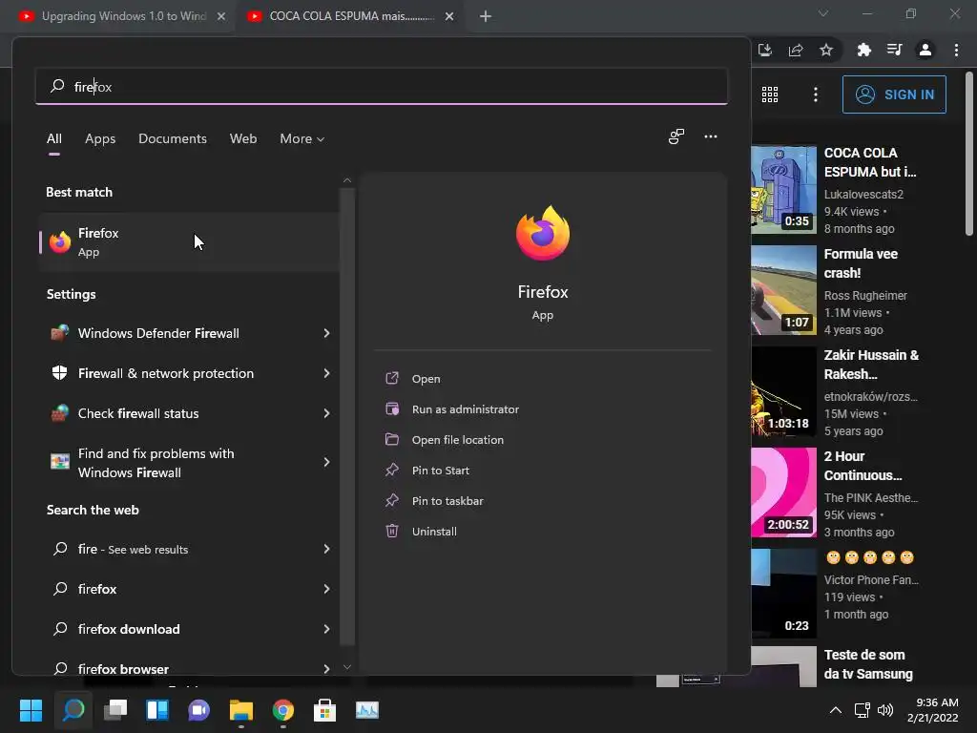Image resolution: width=977 pixels, height=733 pixels.
Task: Open YouTube apps grid icon
Action: 770,94
